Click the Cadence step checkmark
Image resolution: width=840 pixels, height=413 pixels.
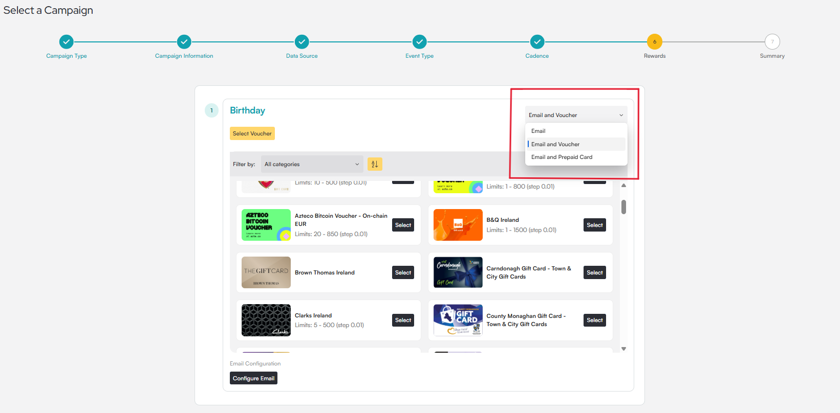pyautogui.click(x=537, y=42)
